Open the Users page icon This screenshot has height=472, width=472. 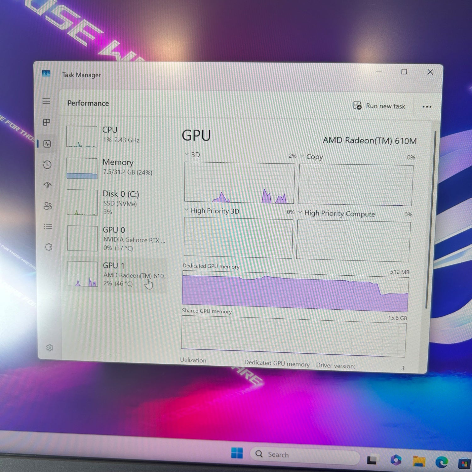coord(48,206)
